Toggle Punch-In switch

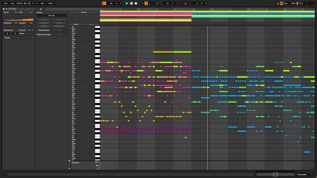coord(181,3)
